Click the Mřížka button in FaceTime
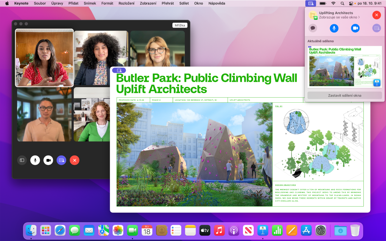 [x=181, y=25]
